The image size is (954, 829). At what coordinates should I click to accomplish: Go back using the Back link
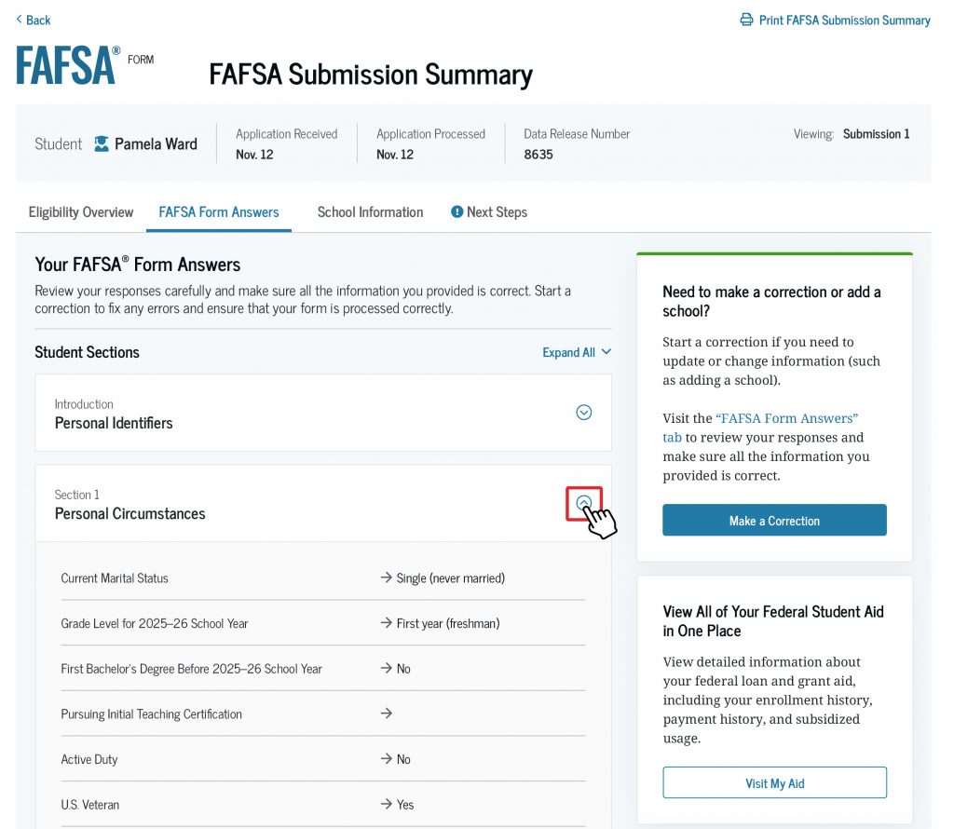click(x=34, y=20)
